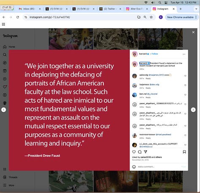
Task: Expand the tab search dropdown arrow
Action: click(196, 9)
